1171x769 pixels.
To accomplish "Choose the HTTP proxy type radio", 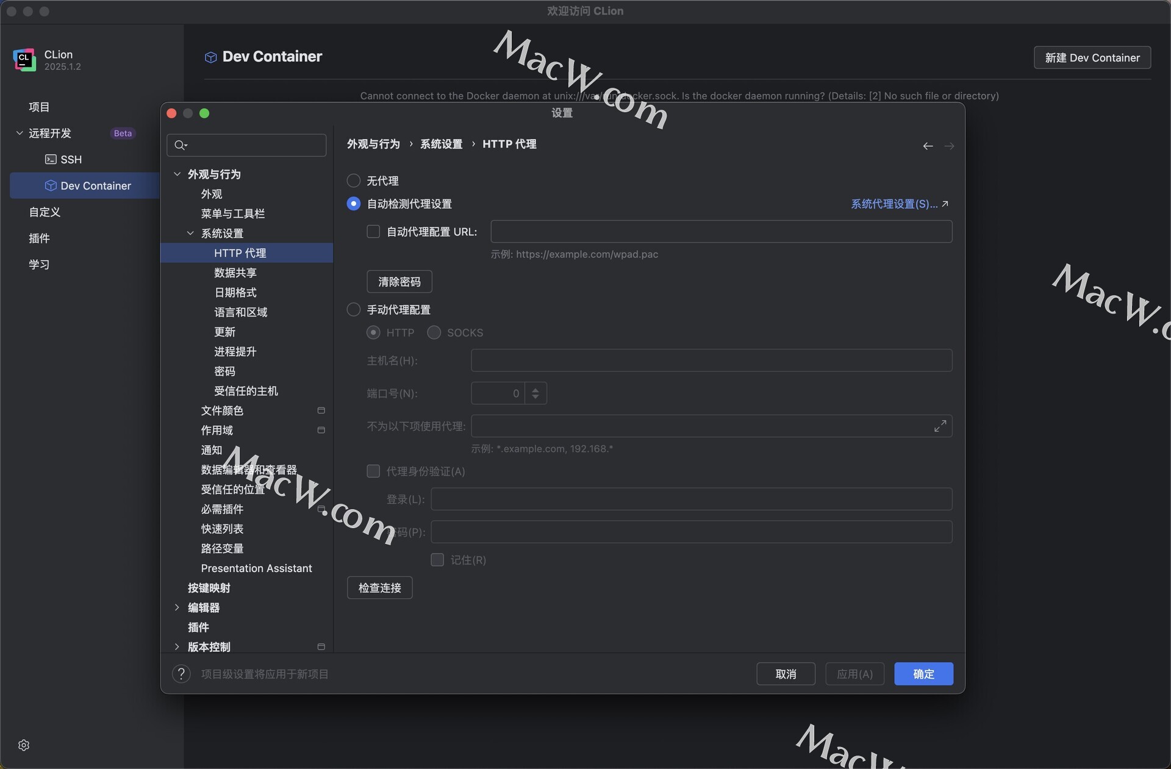I will [x=373, y=332].
